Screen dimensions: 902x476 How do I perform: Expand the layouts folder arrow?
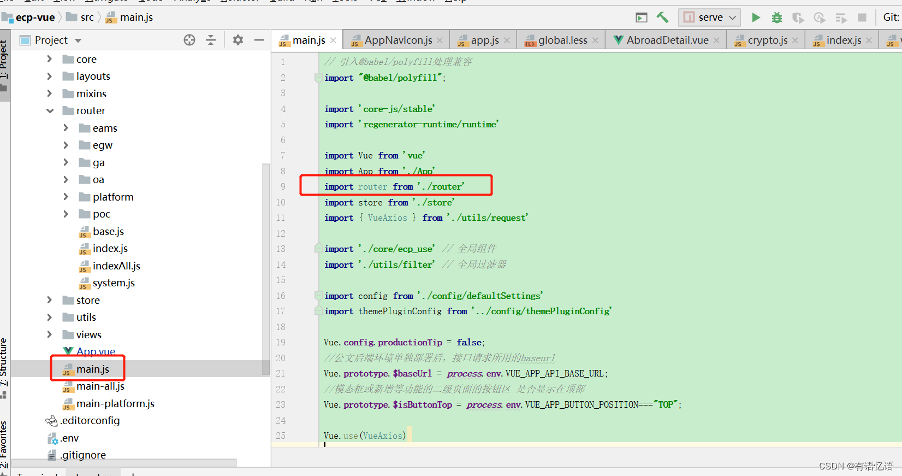pyautogui.click(x=50, y=76)
